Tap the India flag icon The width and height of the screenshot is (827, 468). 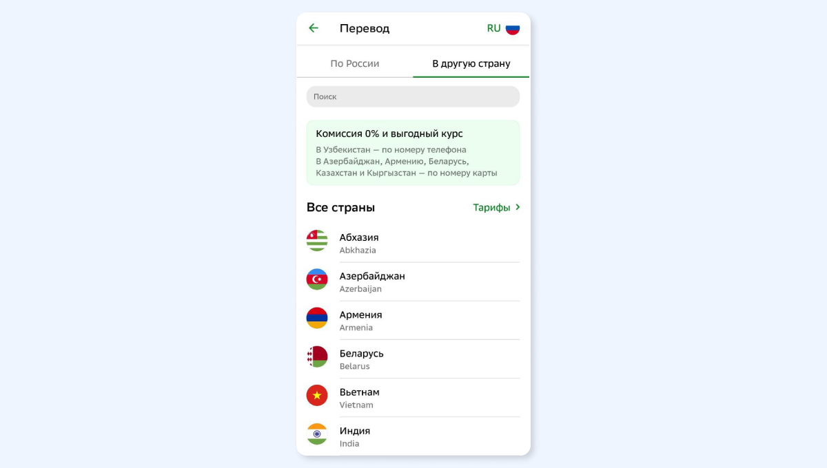(x=317, y=434)
